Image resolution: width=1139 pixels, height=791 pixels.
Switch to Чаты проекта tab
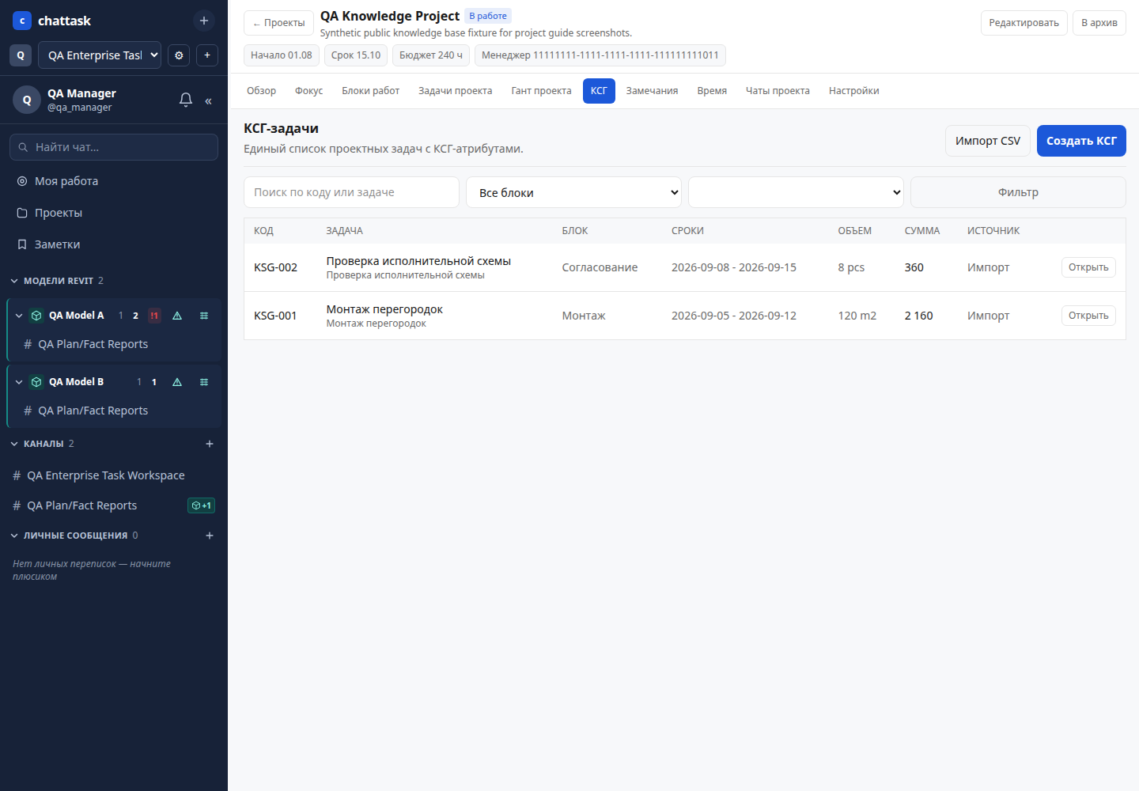(x=778, y=91)
